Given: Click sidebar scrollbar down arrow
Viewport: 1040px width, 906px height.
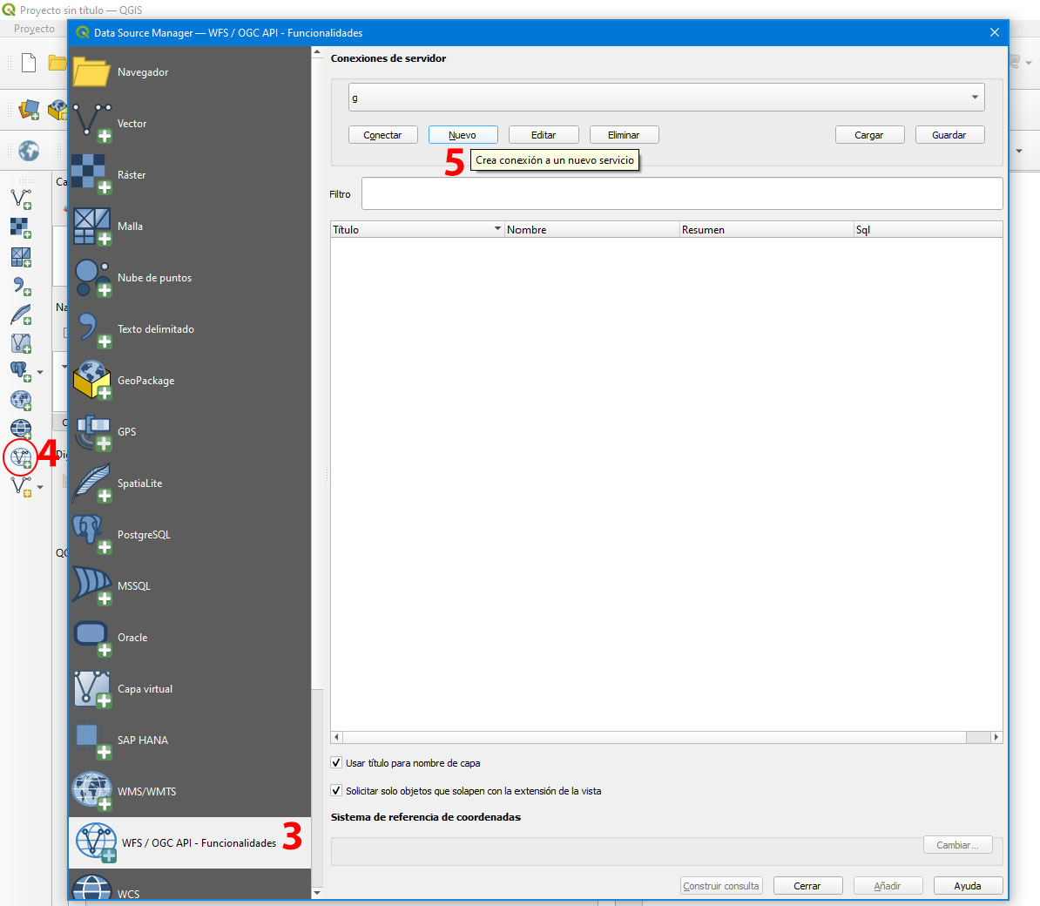Looking at the screenshot, I should pyautogui.click(x=317, y=893).
